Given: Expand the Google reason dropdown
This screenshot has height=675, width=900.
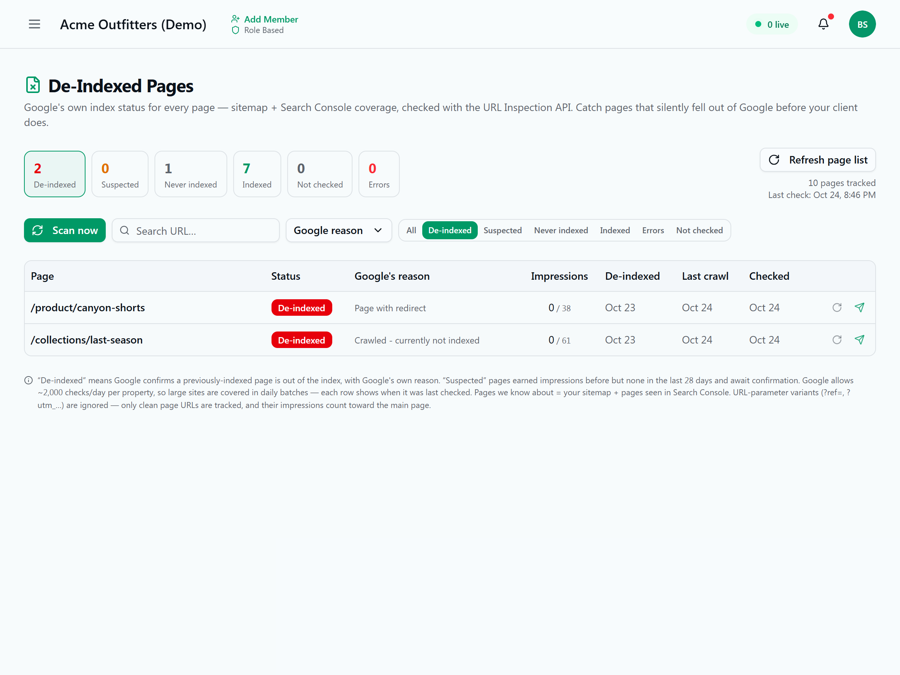Looking at the screenshot, I should point(339,230).
